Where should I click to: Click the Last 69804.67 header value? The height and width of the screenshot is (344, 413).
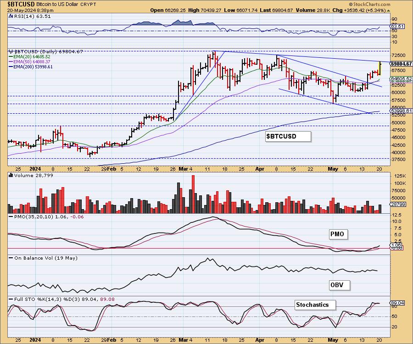pos(276,10)
